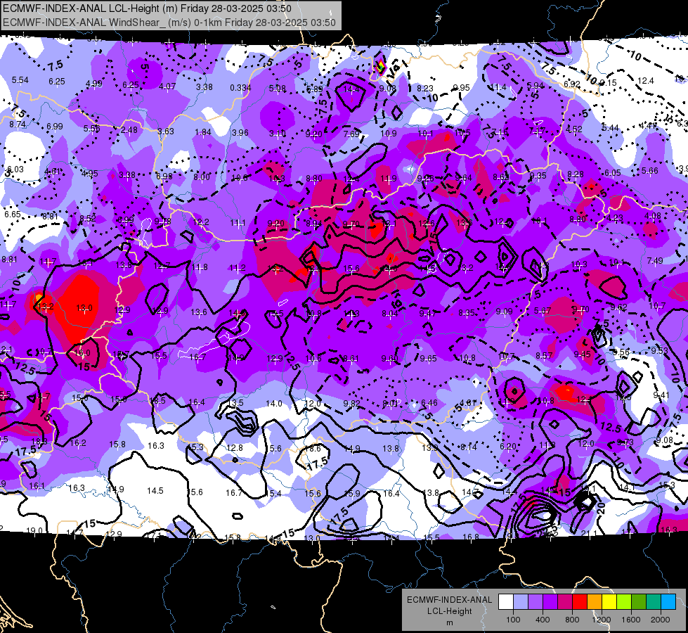
Task: Click the wind shear value 4.81
Action: point(468,402)
